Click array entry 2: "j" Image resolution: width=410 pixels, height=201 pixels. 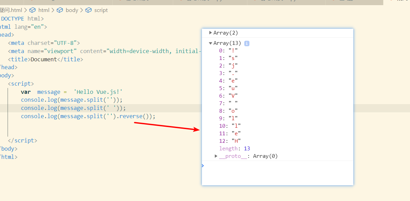tap(228, 66)
